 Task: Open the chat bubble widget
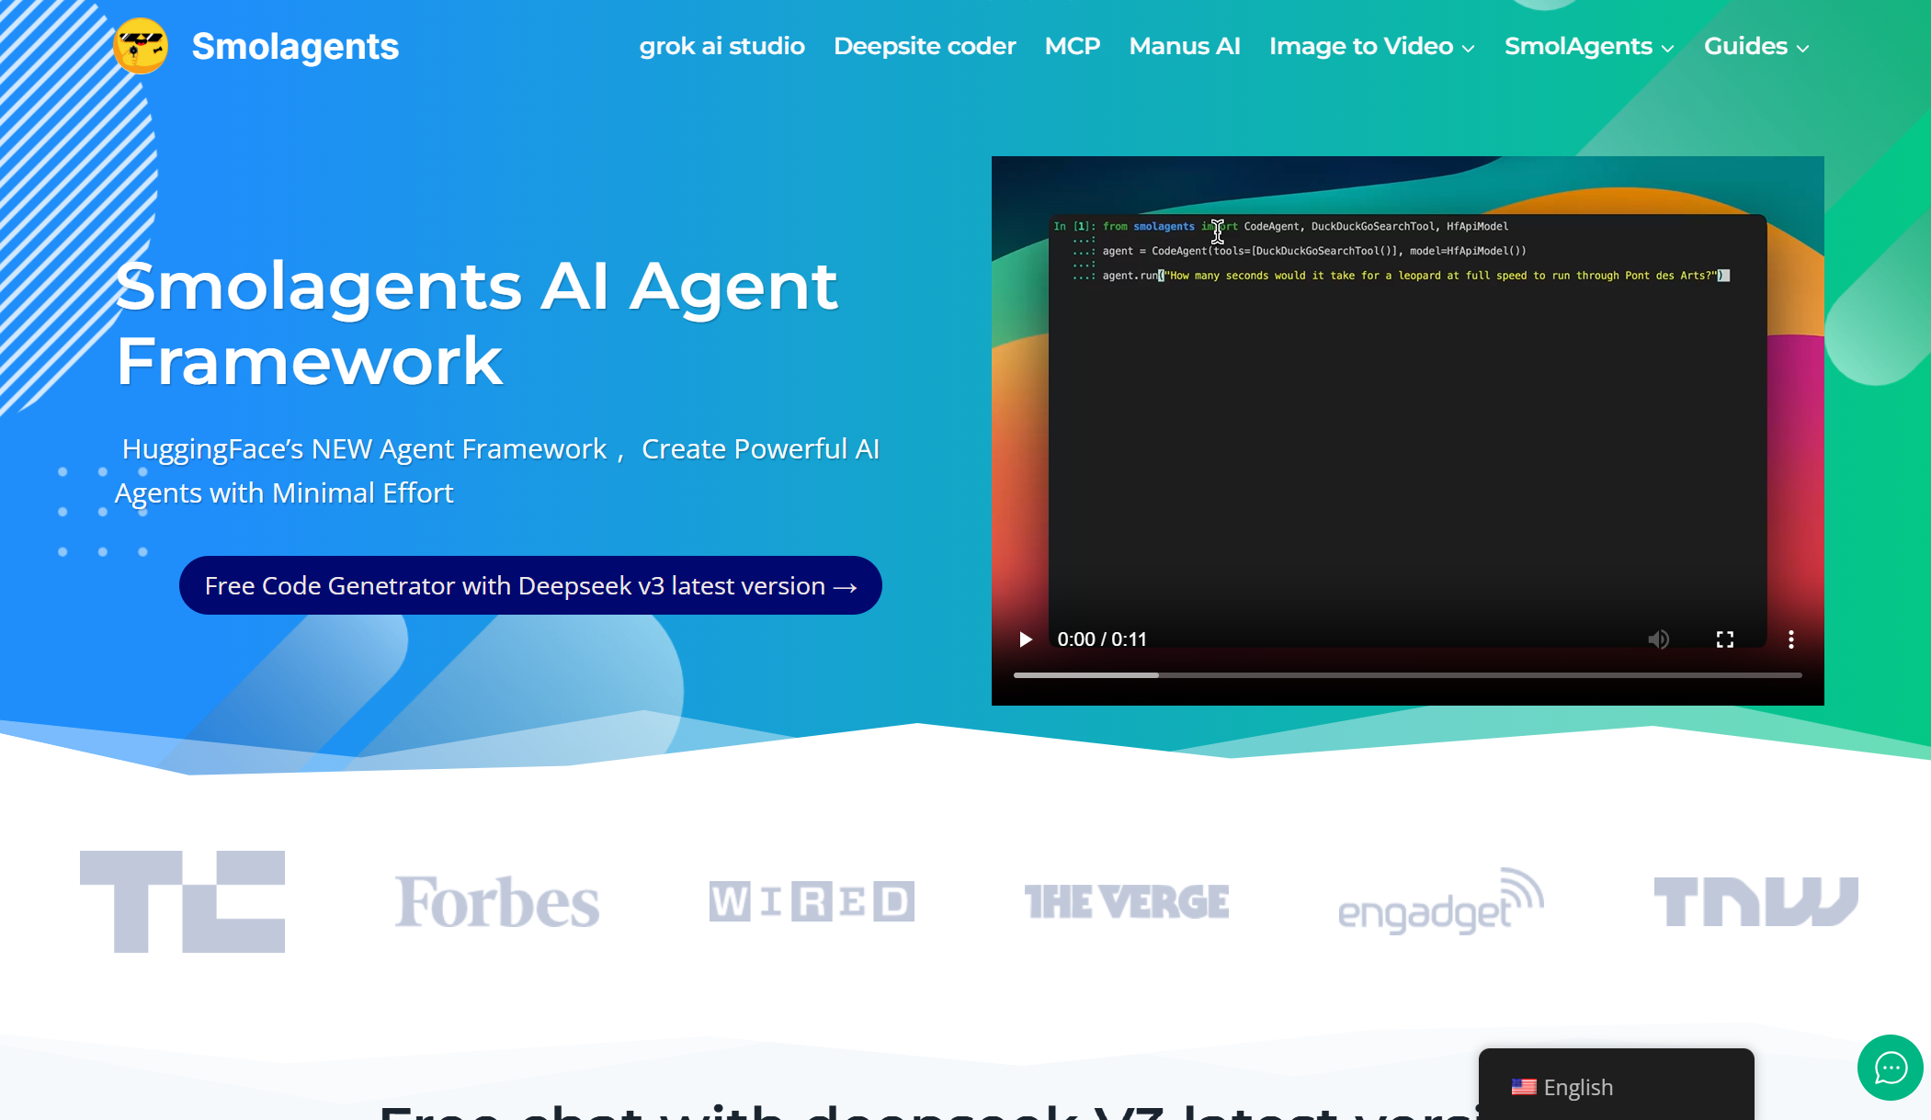(x=1890, y=1068)
